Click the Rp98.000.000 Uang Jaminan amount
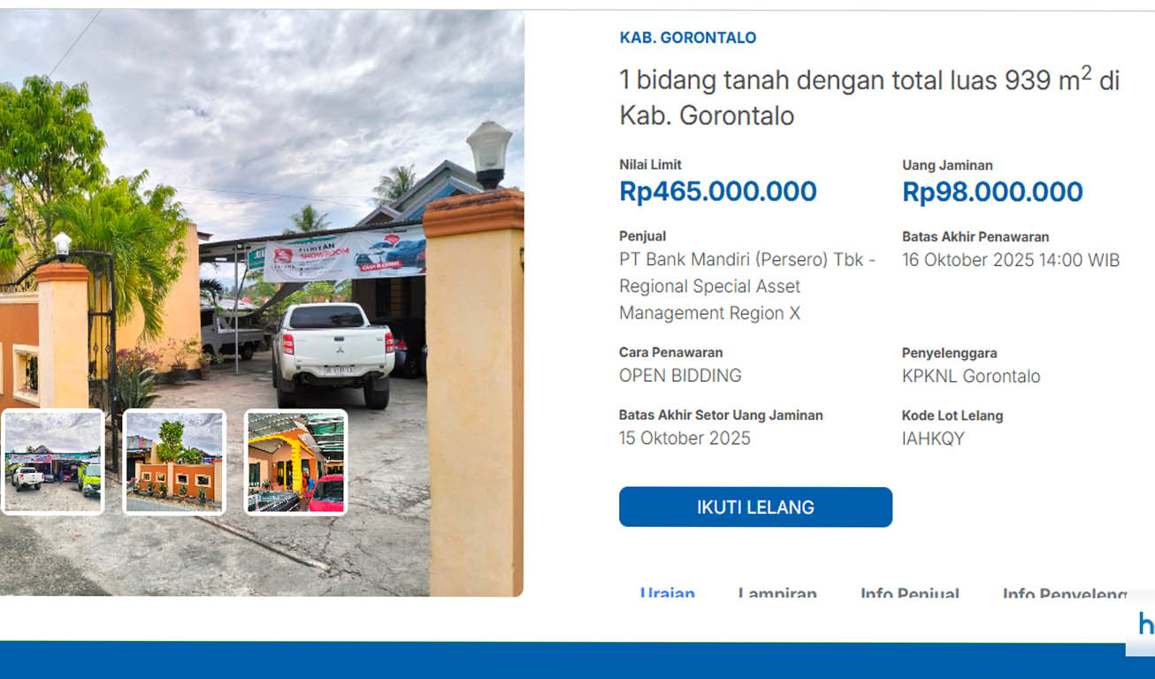This screenshot has width=1155, height=679. (x=992, y=192)
